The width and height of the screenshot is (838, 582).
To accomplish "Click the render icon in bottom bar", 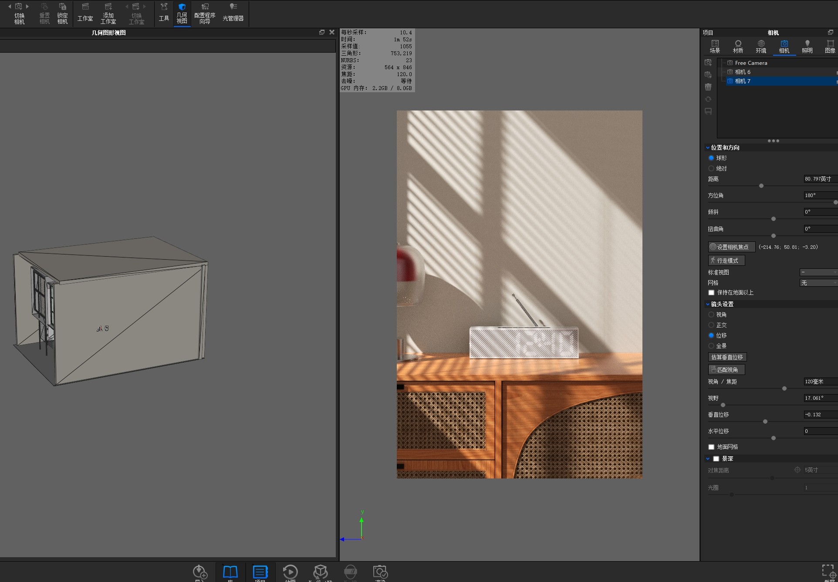I will [x=380, y=572].
